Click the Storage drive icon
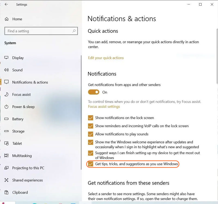218x204 pixels. click(6, 131)
